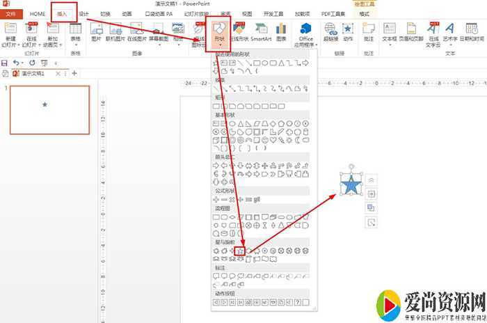Click the save icon in quick access toolbar
The image size is (487, 323).
5,63
